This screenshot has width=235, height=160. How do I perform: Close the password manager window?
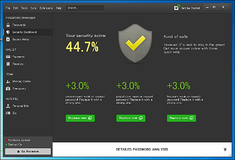tap(223, 7)
